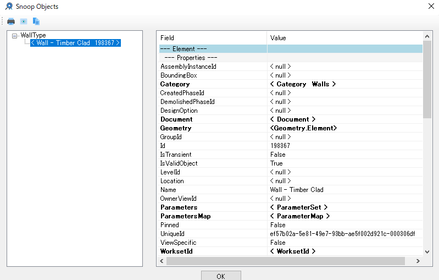Collapse the WallType tree node
439x280 pixels.
[x=14, y=36]
